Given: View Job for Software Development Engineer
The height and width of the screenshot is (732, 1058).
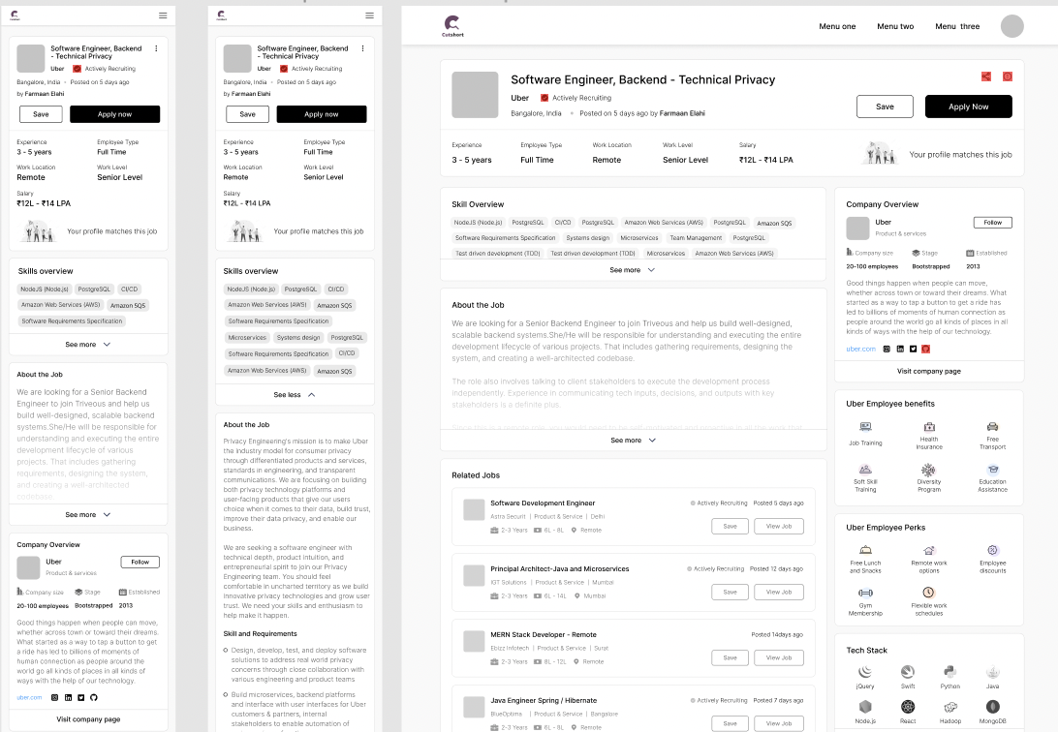Looking at the screenshot, I should (x=779, y=527).
